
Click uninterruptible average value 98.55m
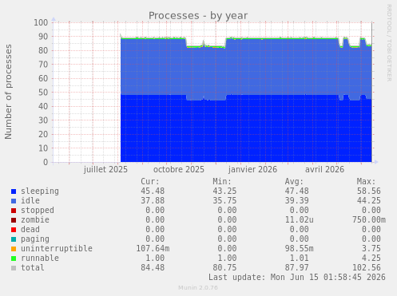click(x=299, y=248)
